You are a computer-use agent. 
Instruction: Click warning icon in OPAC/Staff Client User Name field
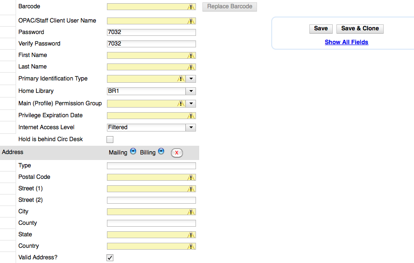(x=191, y=21)
